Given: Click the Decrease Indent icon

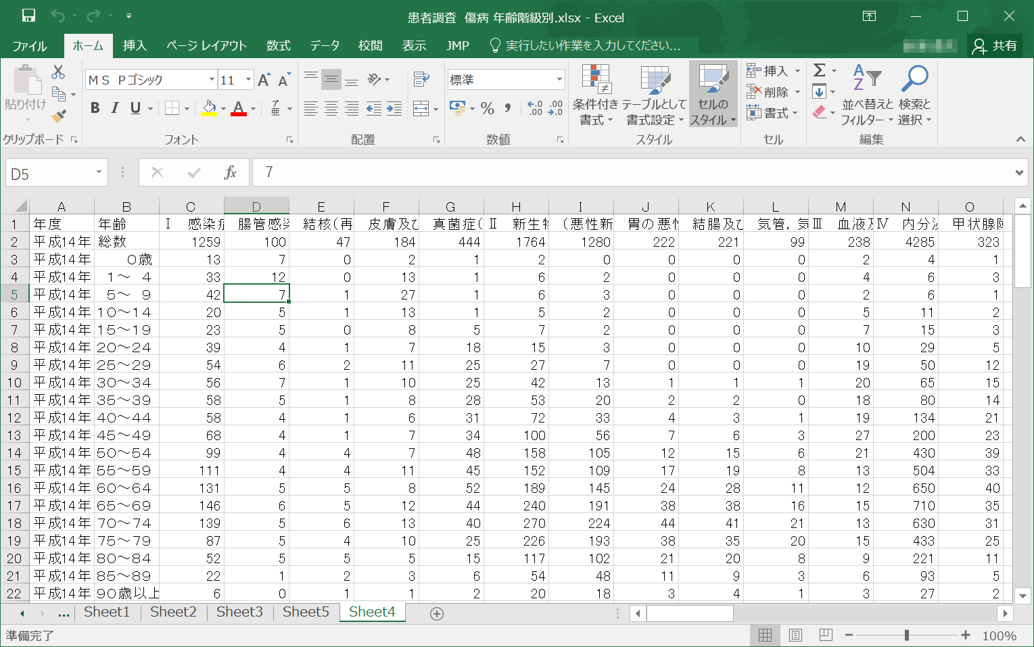Looking at the screenshot, I should pos(373,108).
